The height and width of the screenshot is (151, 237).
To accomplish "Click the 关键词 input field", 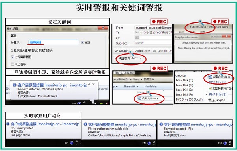I will point(54,42).
